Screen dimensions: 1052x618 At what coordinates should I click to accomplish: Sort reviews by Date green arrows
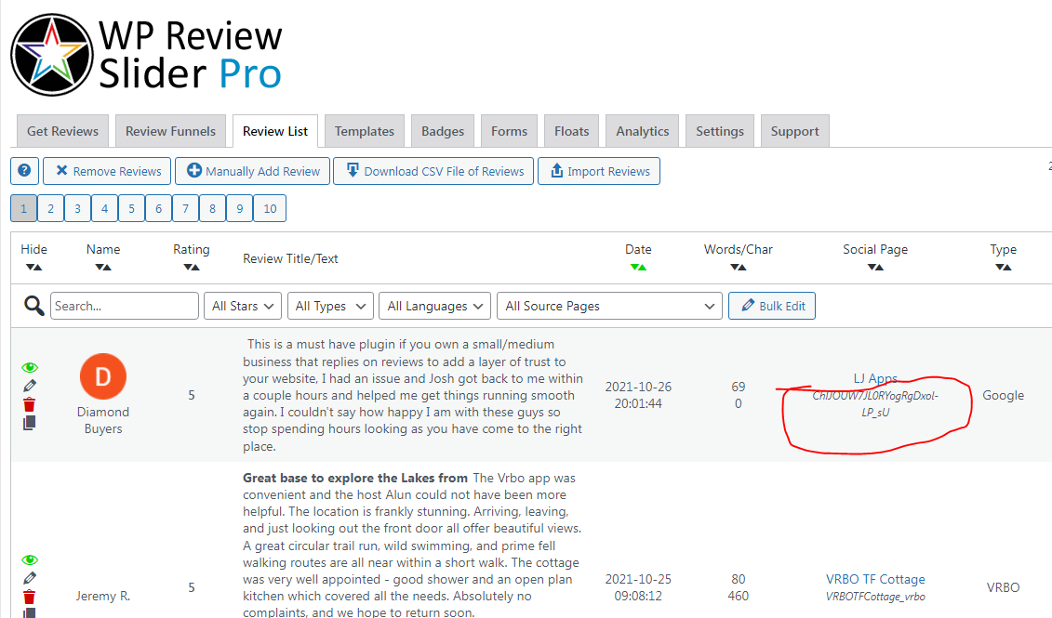click(638, 268)
